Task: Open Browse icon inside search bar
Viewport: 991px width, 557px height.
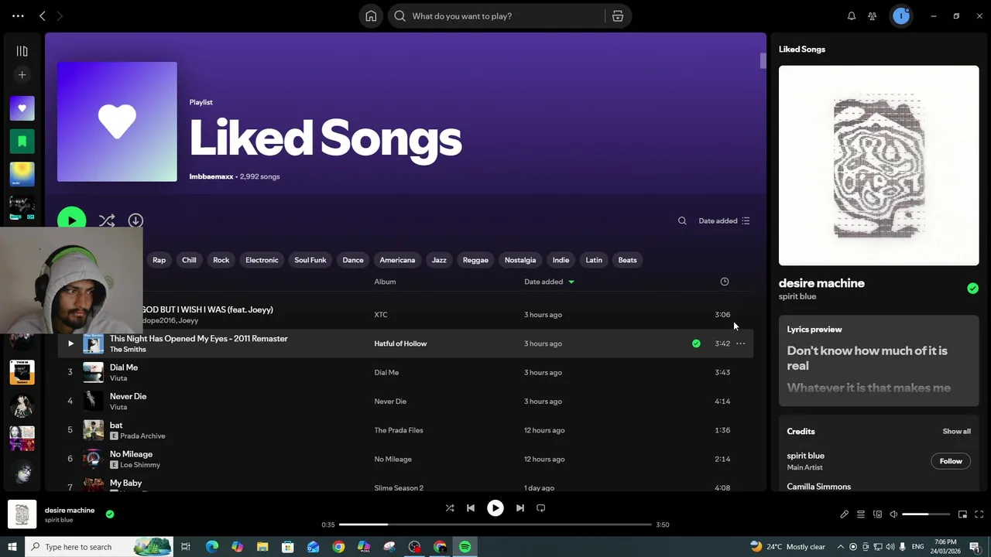Action: [x=618, y=16]
